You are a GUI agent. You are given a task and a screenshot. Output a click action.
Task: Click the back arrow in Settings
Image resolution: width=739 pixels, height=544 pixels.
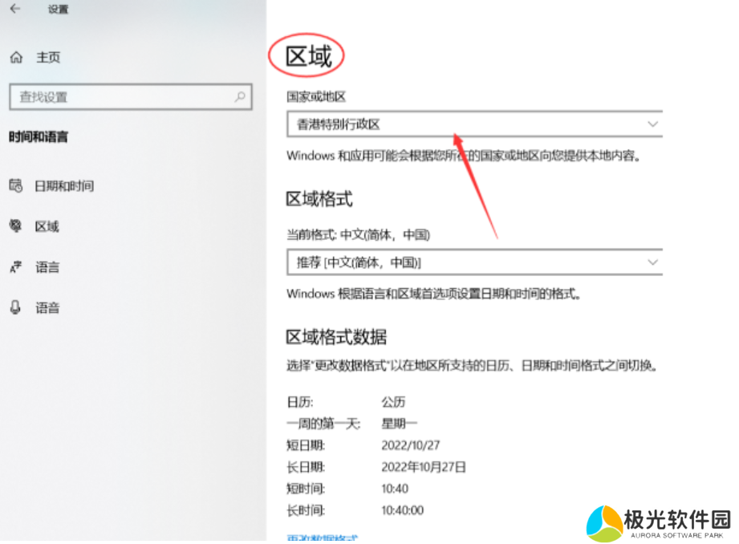click(x=15, y=10)
